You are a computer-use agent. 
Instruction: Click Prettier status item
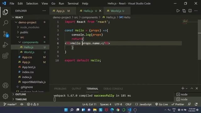click(x=178, y=104)
